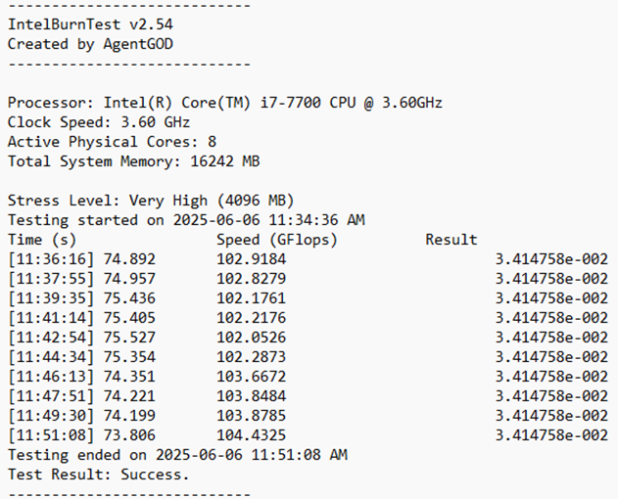Click the IntelBurnTest v2.54 title line
Screen dimensions: 618x499
(x=78, y=24)
